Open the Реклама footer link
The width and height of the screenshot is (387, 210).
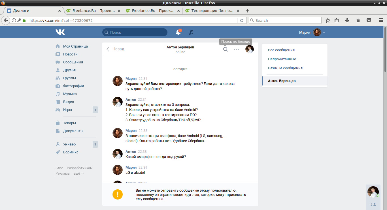coord(62,173)
